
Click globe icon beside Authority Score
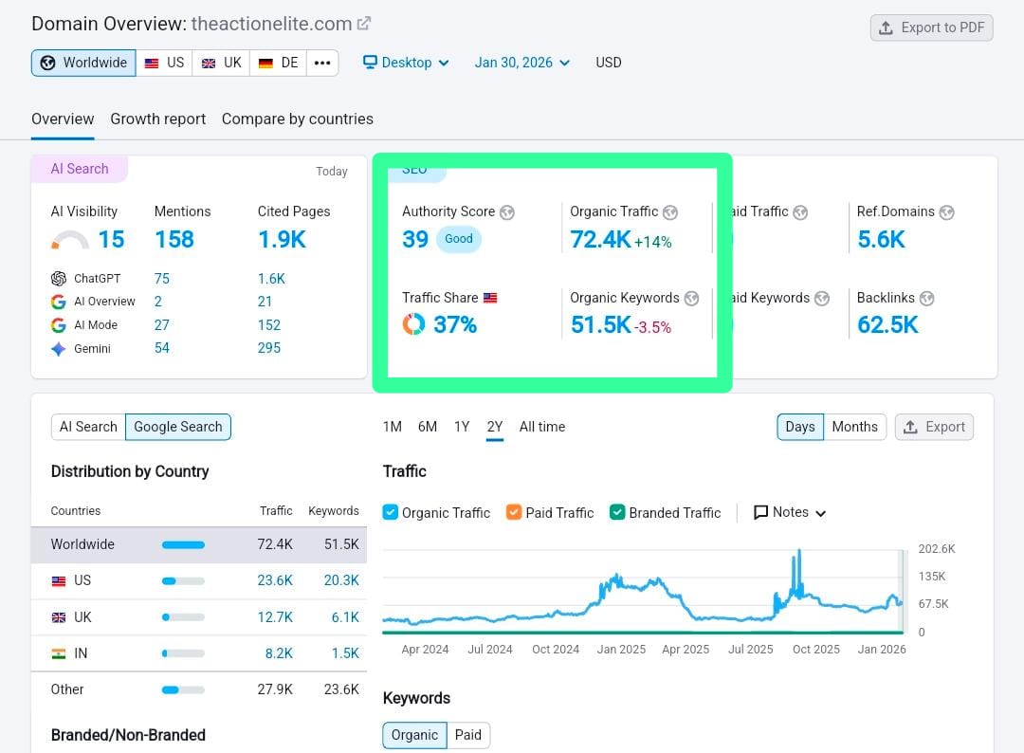pos(506,212)
